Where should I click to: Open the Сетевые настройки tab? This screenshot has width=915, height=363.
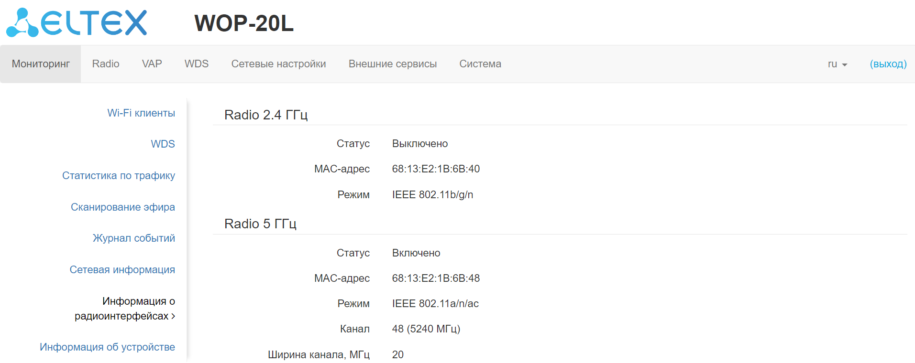278,64
